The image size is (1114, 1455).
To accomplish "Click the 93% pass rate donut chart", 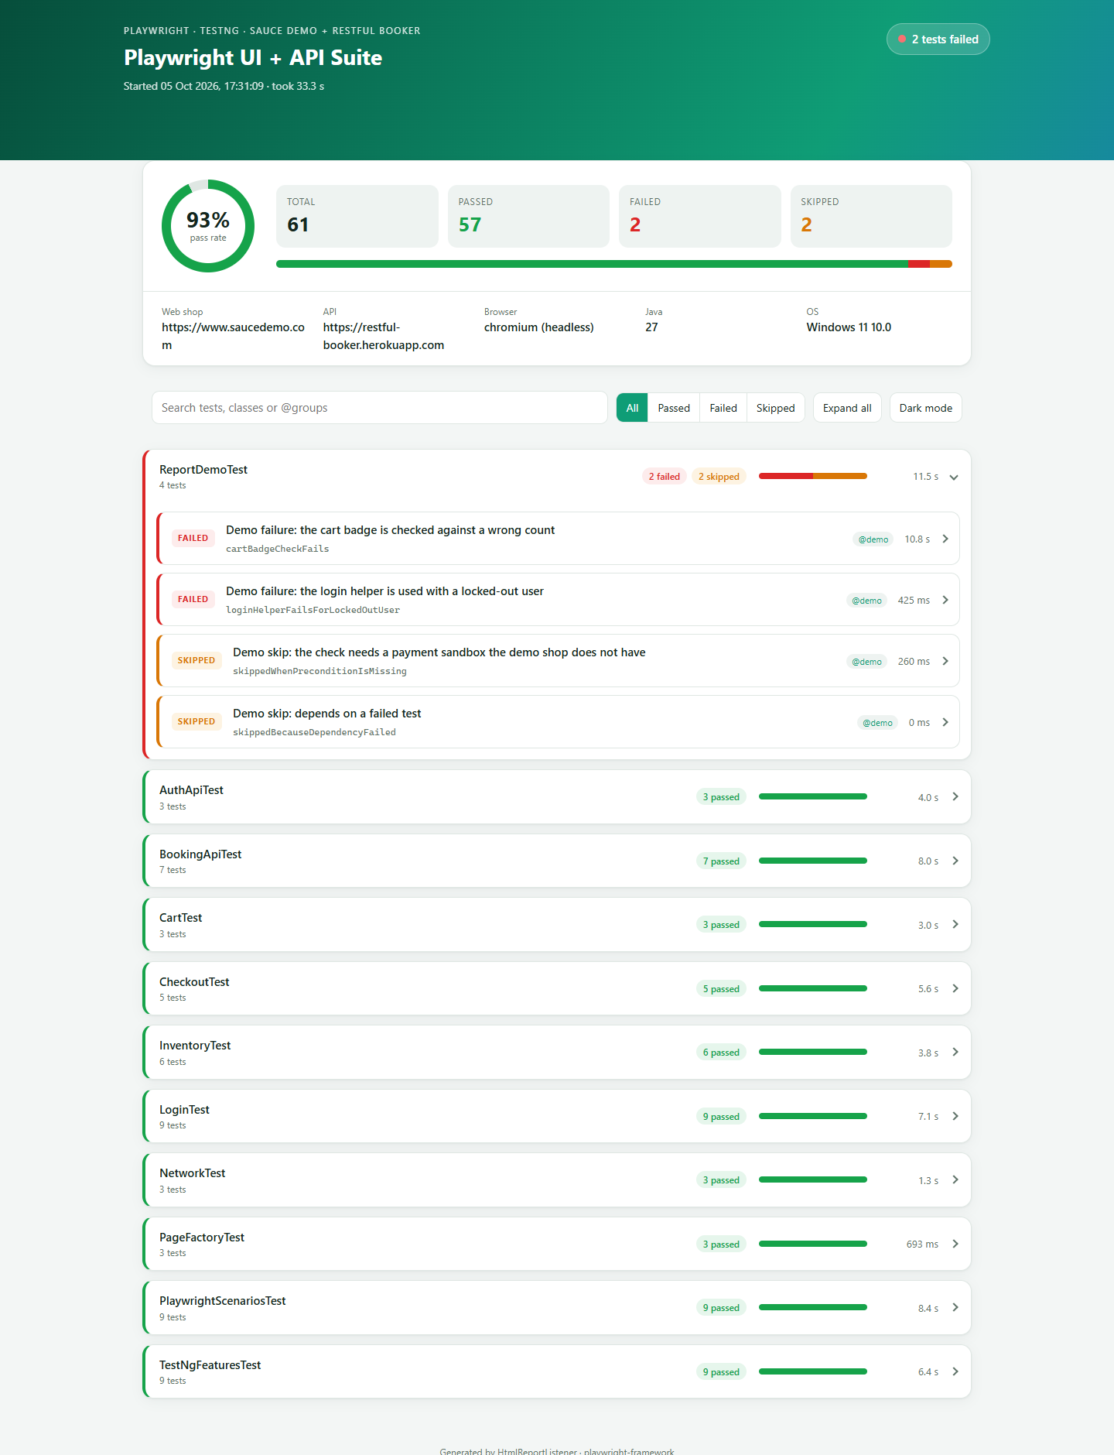I will pyautogui.click(x=208, y=226).
